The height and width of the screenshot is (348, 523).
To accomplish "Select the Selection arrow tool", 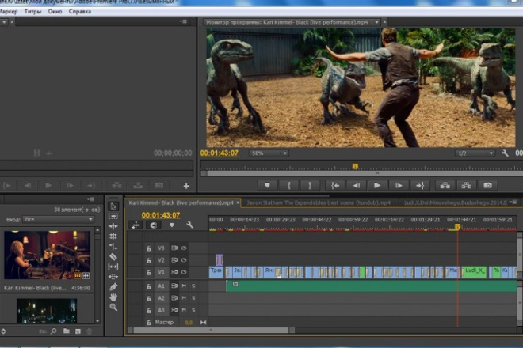I will [x=113, y=206].
